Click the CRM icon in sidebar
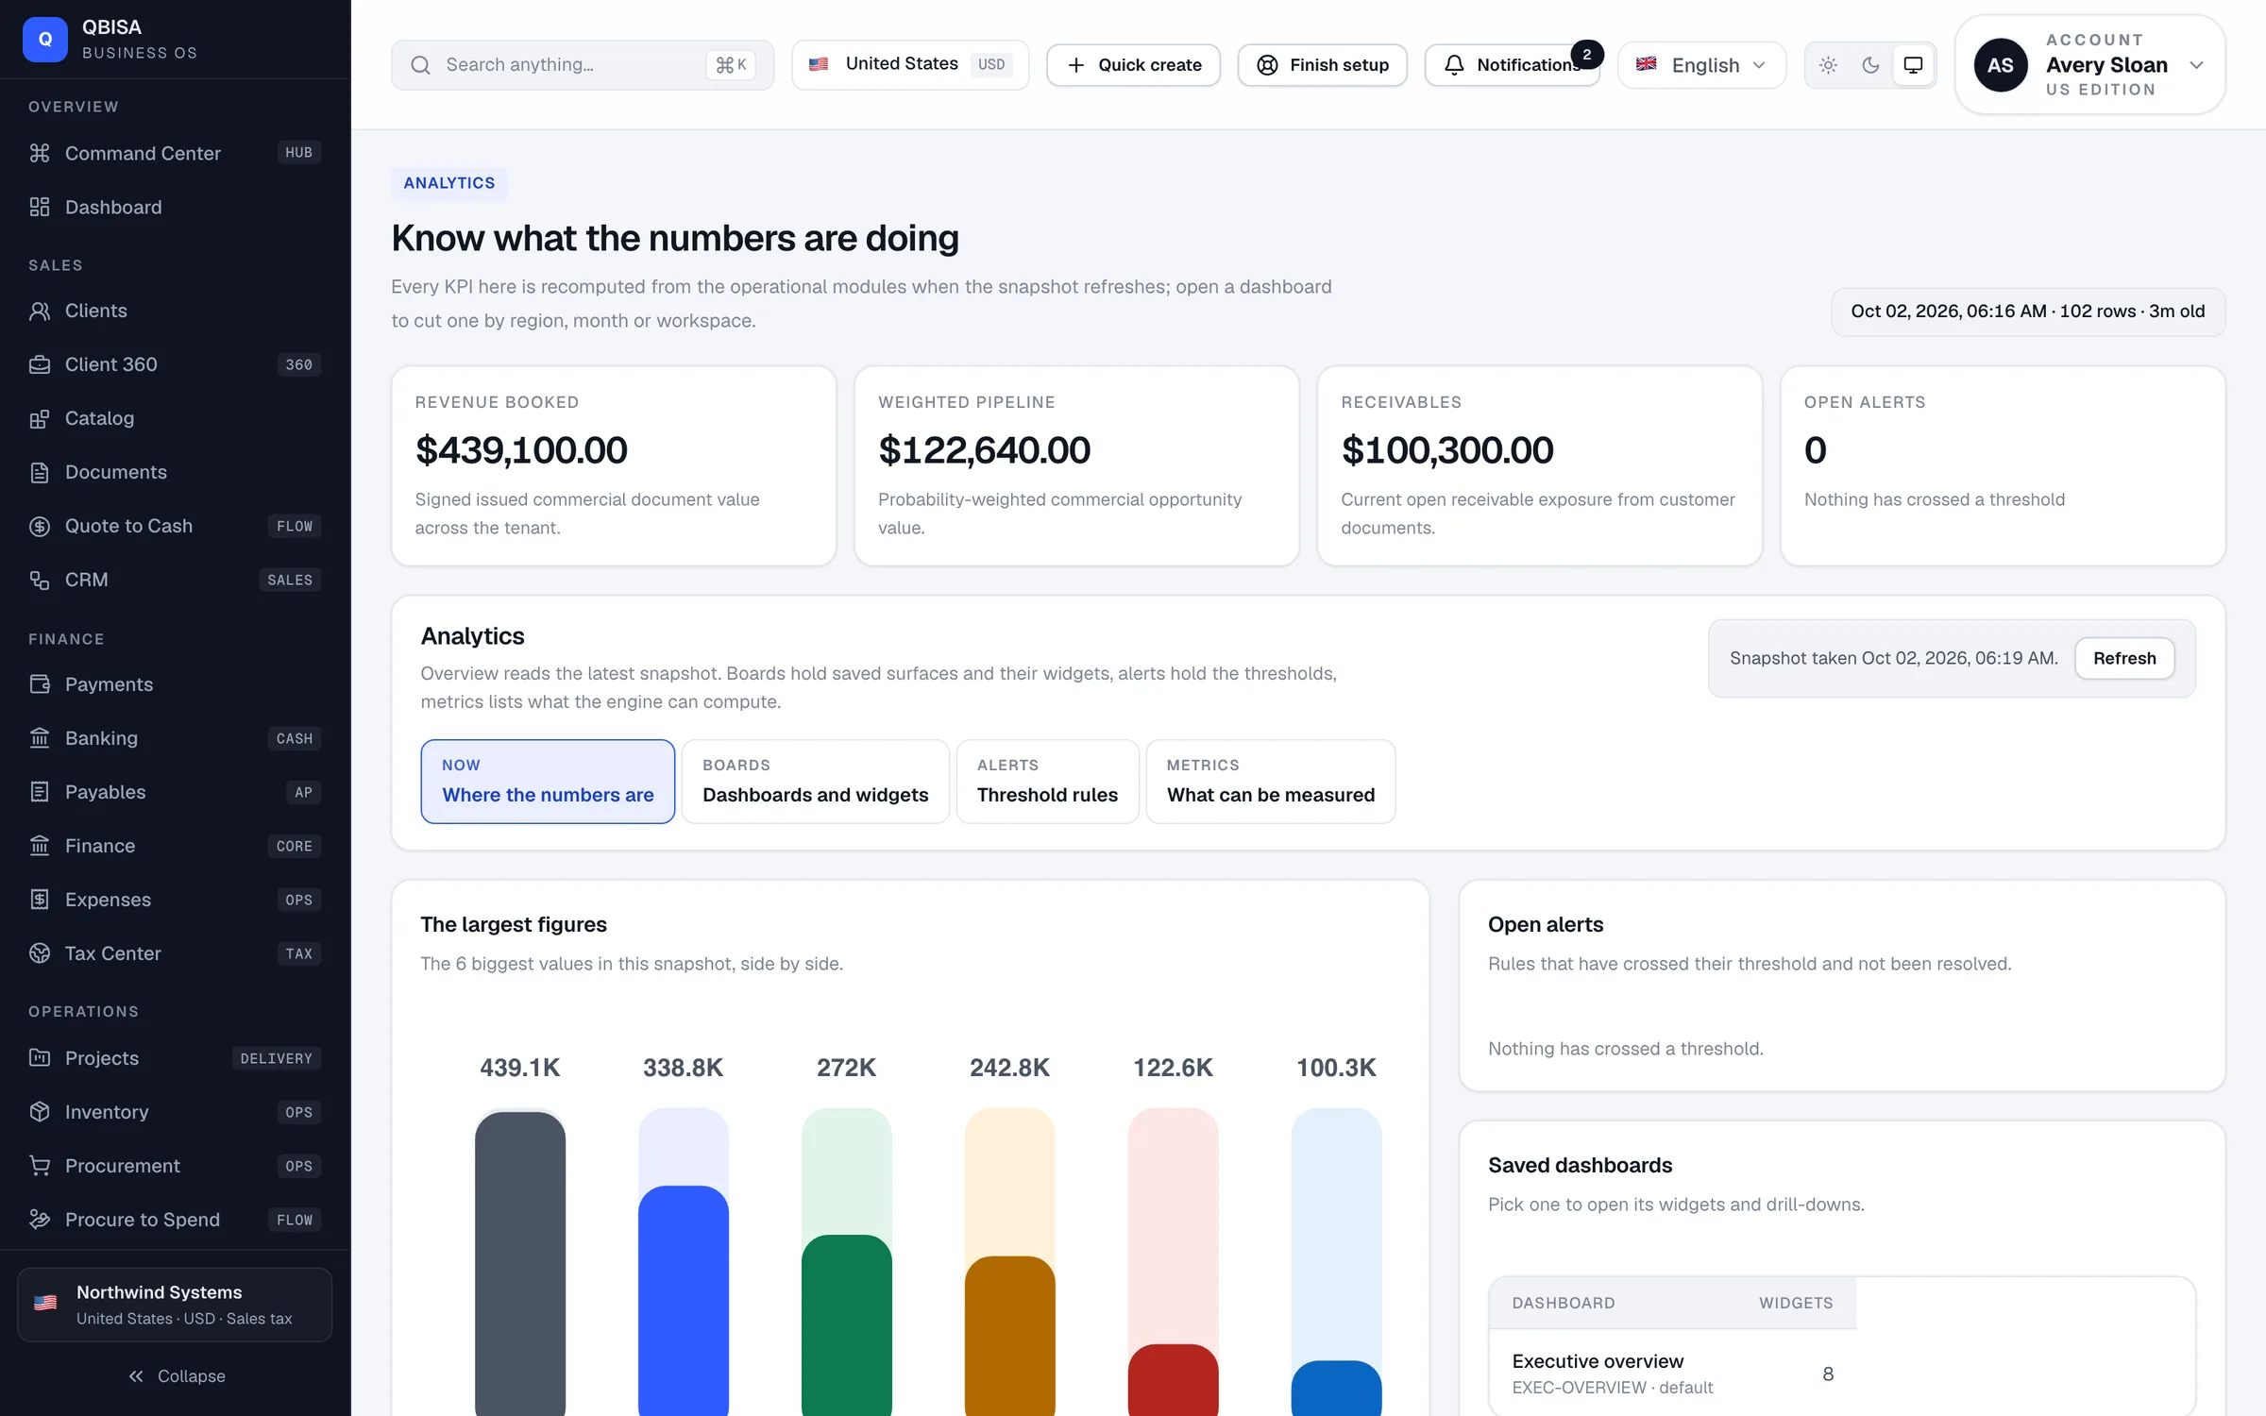Viewport: 2266px width, 1416px height. (40, 580)
